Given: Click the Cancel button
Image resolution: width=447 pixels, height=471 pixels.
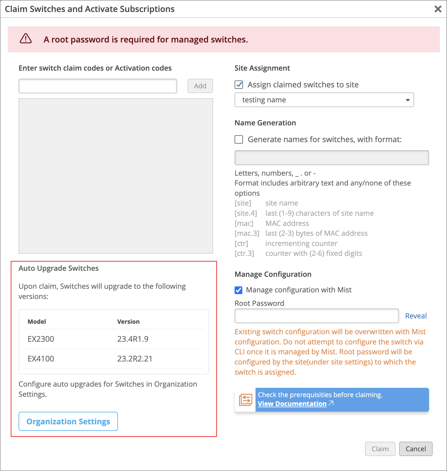Looking at the screenshot, I should [x=416, y=449].
